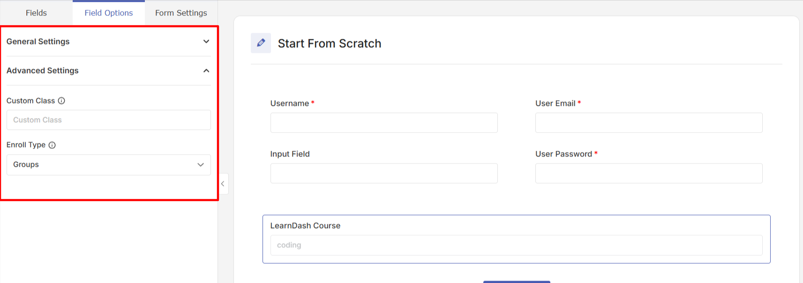Image resolution: width=803 pixels, height=283 pixels.
Task: Select the Field Options tab
Action: coord(109,13)
